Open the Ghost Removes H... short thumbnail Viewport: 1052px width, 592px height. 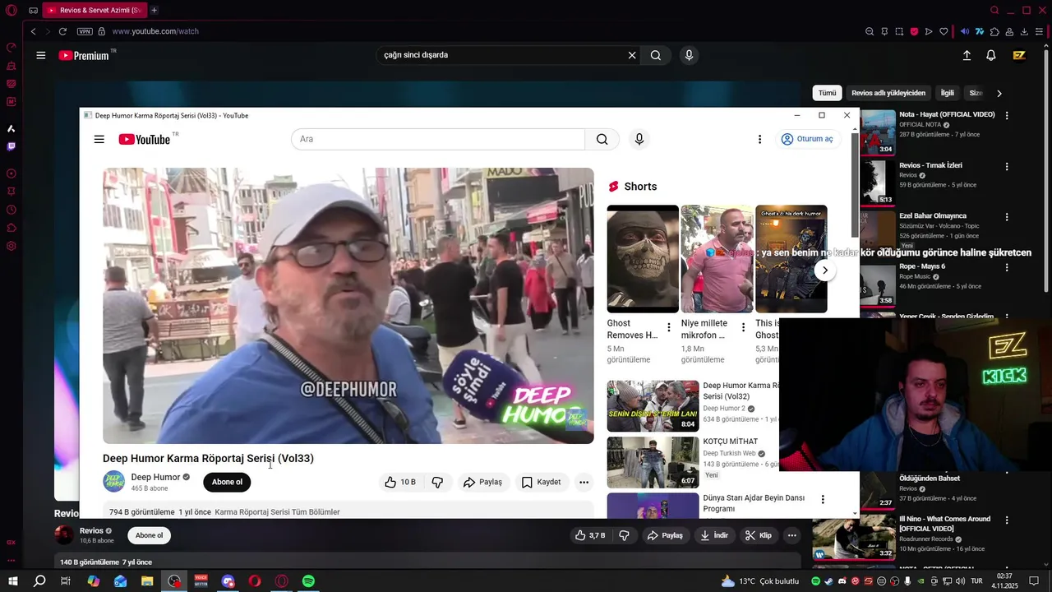(x=643, y=259)
